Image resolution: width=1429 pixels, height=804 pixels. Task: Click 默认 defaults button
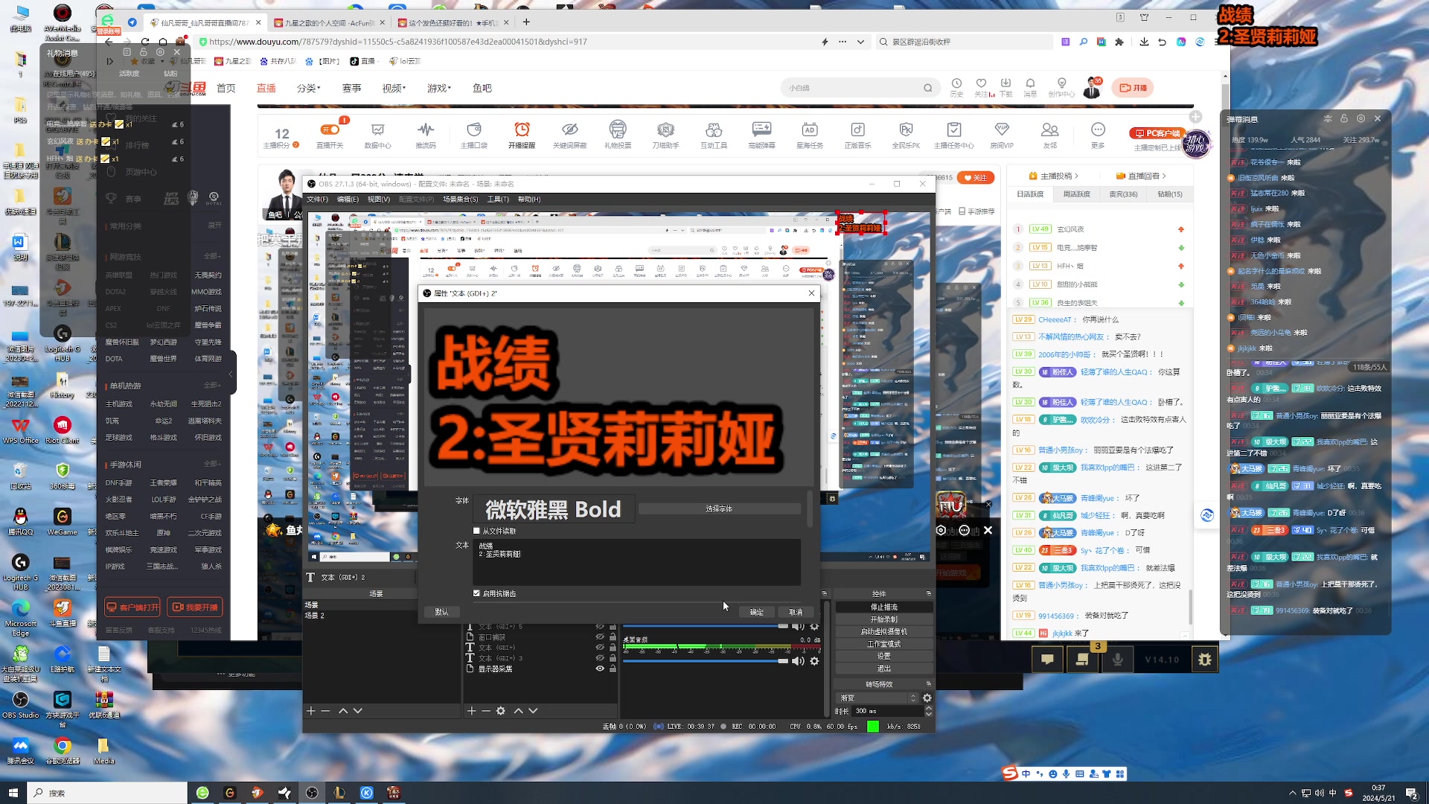coord(442,612)
